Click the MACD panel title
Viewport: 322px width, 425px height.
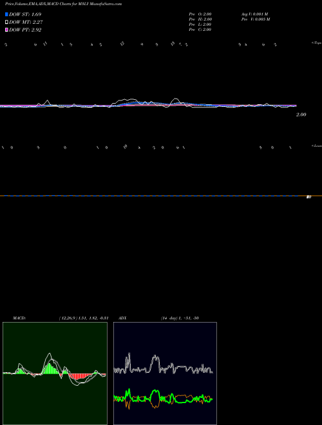tap(19, 318)
